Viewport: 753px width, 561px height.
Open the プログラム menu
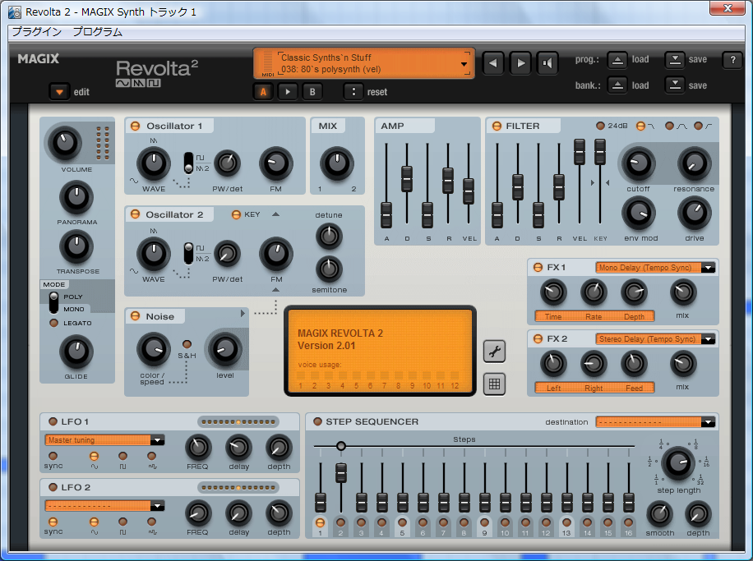(97, 32)
